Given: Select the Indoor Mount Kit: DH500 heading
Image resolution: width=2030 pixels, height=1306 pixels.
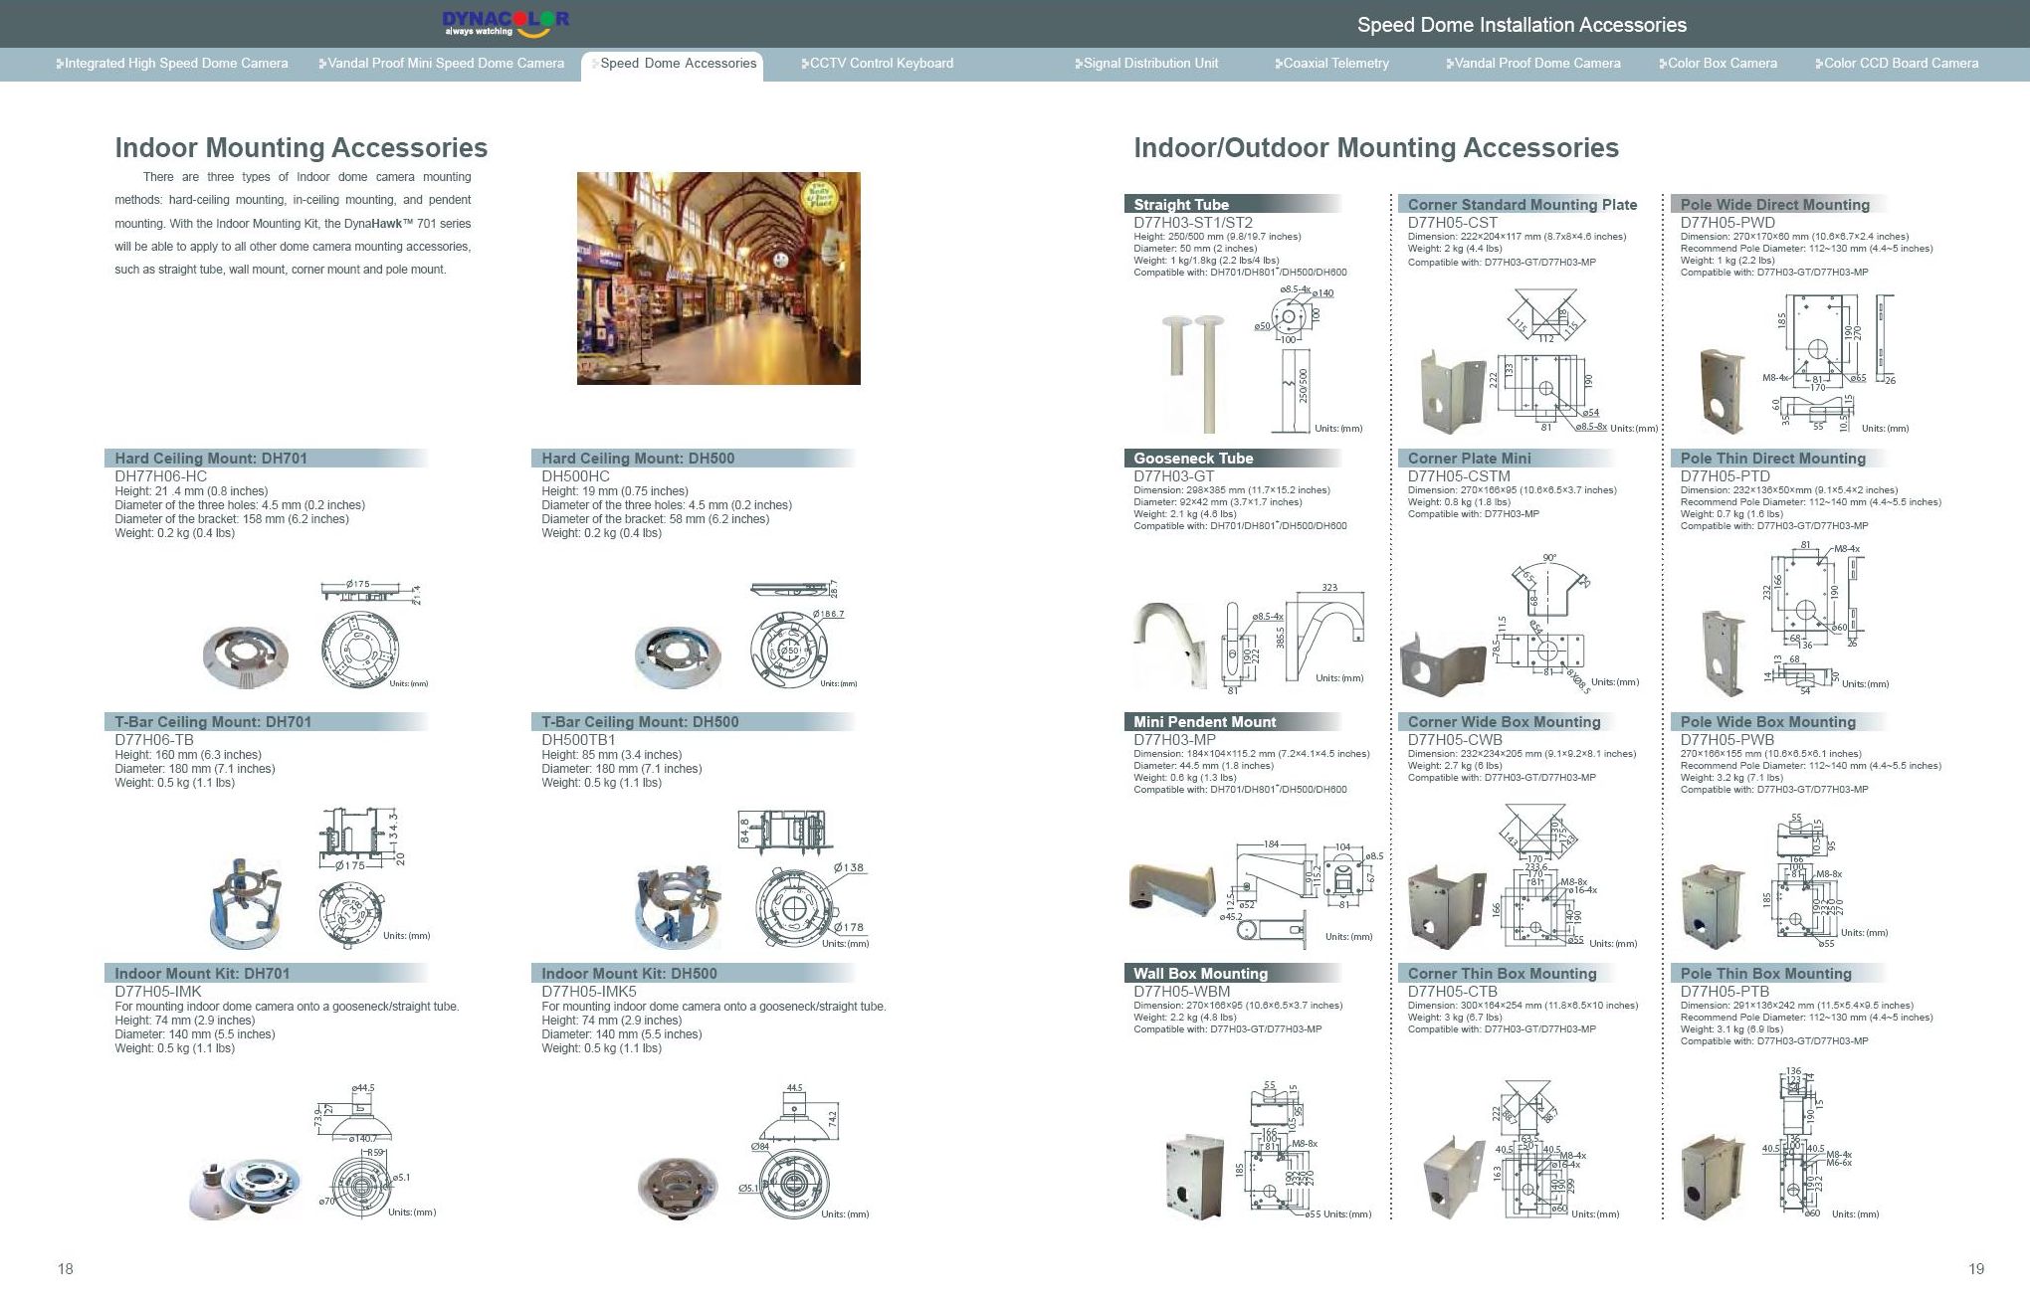Looking at the screenshot, I should pyautogui.click(x=629, y=974).
